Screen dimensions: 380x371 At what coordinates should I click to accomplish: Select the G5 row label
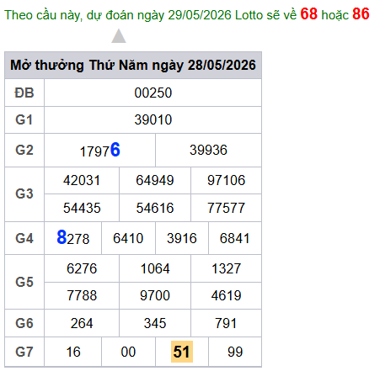coord(24,282)
